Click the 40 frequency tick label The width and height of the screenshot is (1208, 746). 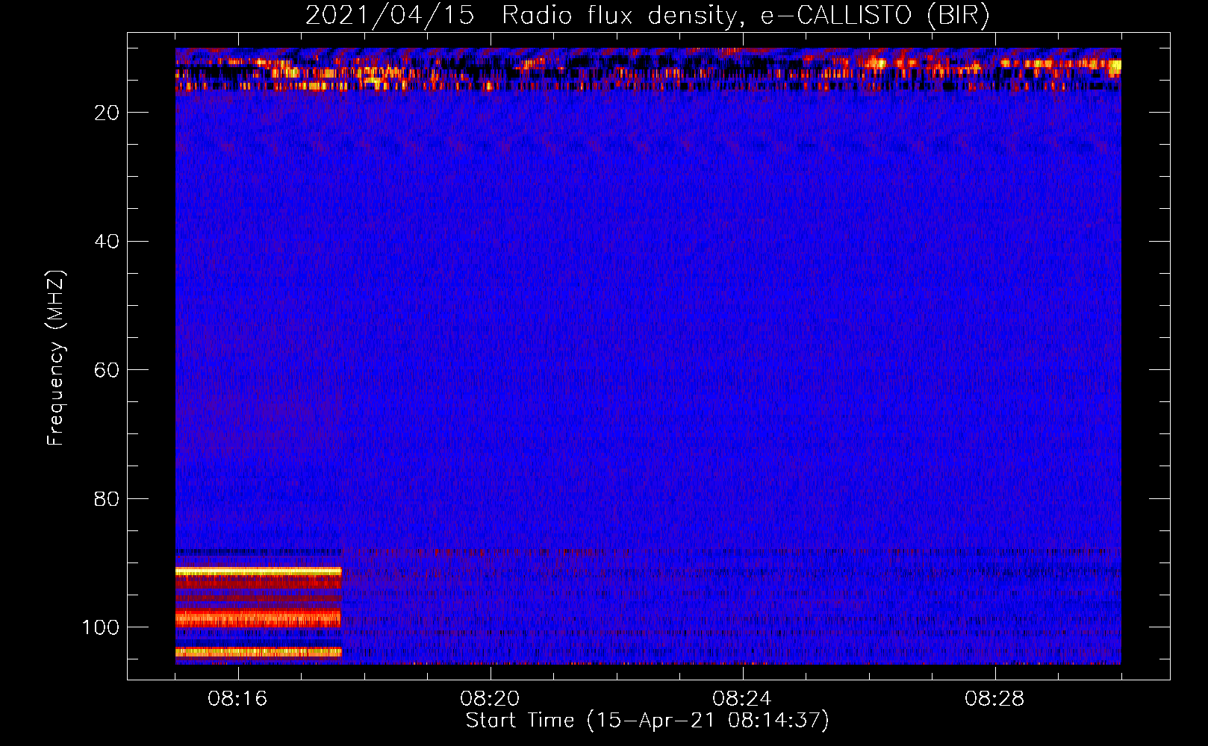point(107,242)
